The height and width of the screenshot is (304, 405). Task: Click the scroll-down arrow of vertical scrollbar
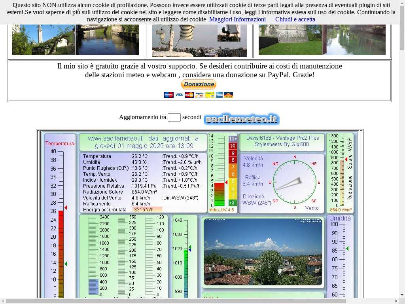[402, 294]
